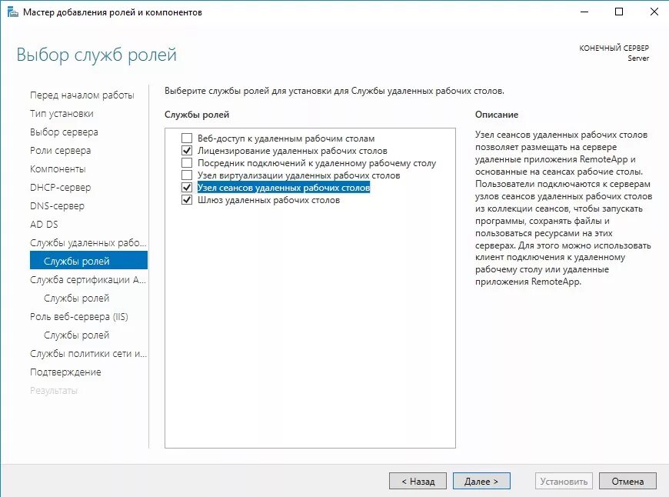Click the < Назад button

(x=418, y=481)
